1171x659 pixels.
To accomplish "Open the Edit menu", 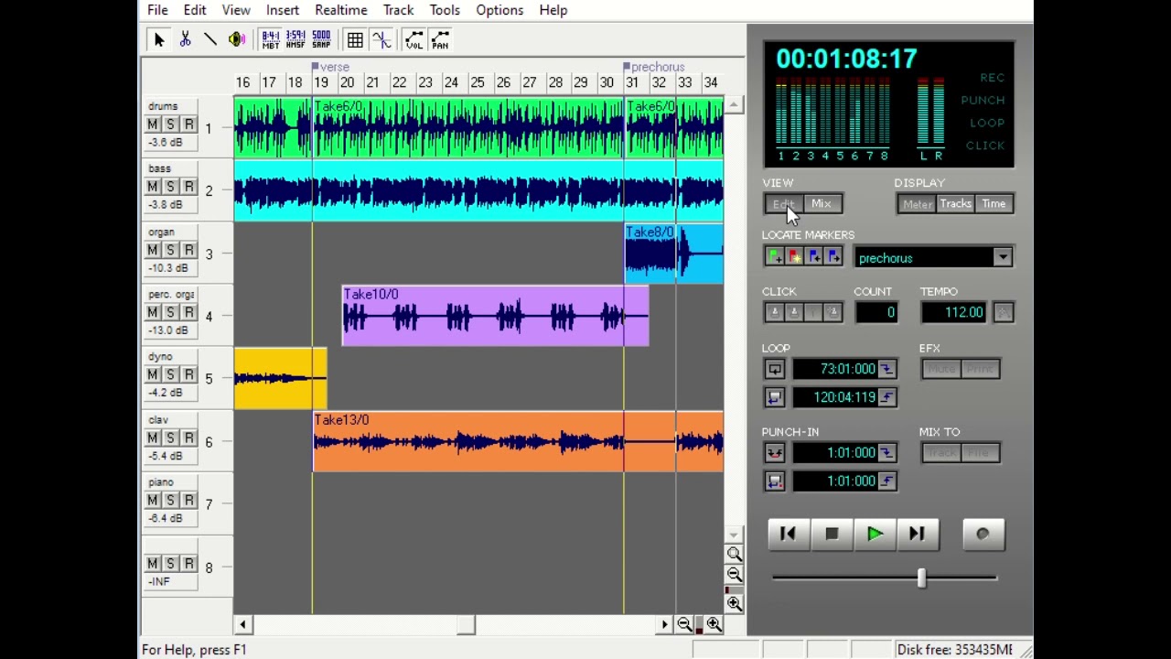I will tap(195, 10).
